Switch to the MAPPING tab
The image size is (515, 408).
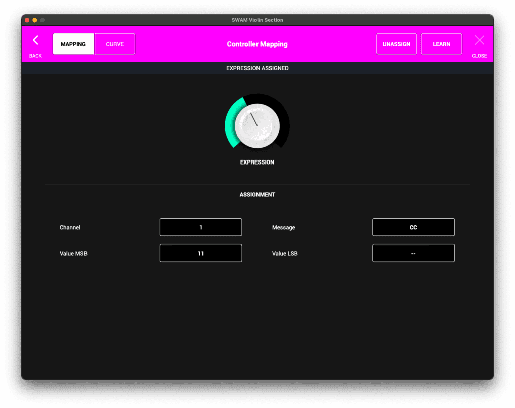pyautogui.click(x=73, y=44)
